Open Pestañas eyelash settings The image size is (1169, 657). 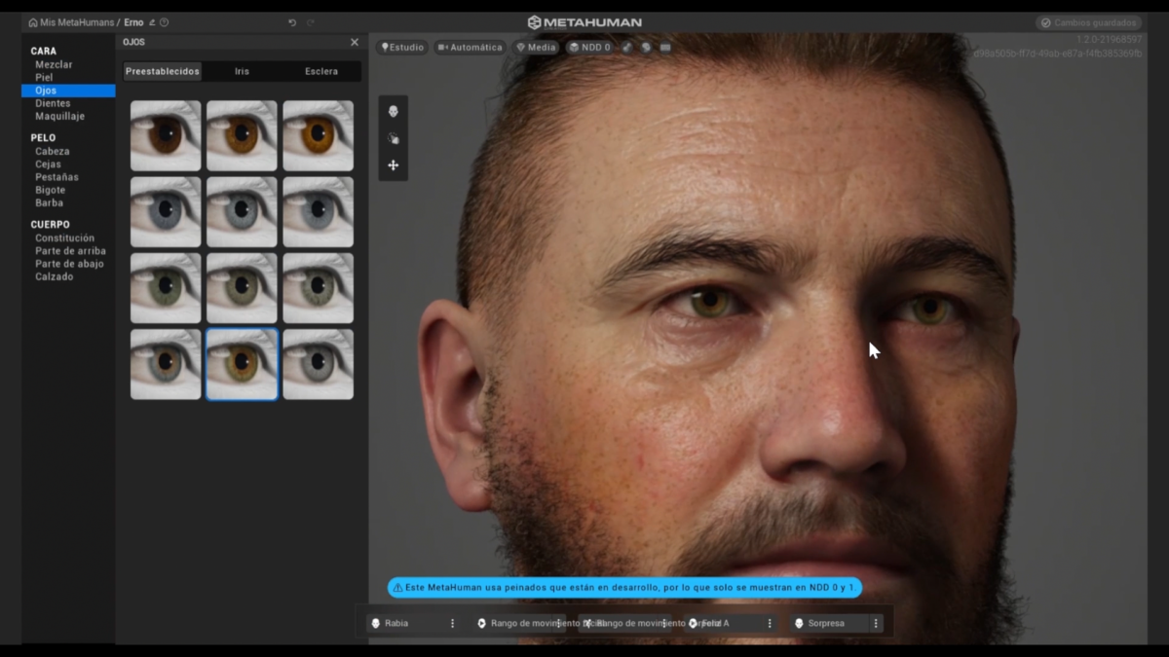coord(57,177)
